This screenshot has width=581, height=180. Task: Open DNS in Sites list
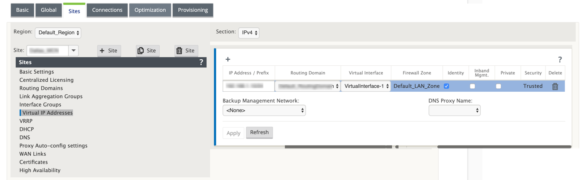pos(25,138)
